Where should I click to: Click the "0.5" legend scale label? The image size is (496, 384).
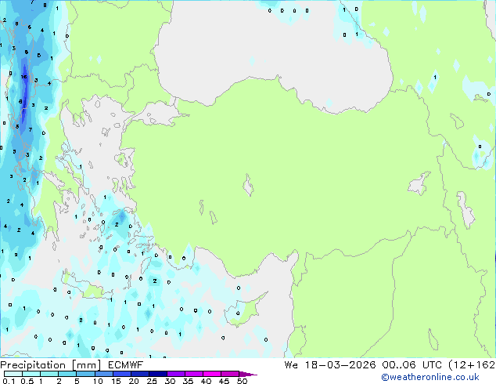(27, 381)
